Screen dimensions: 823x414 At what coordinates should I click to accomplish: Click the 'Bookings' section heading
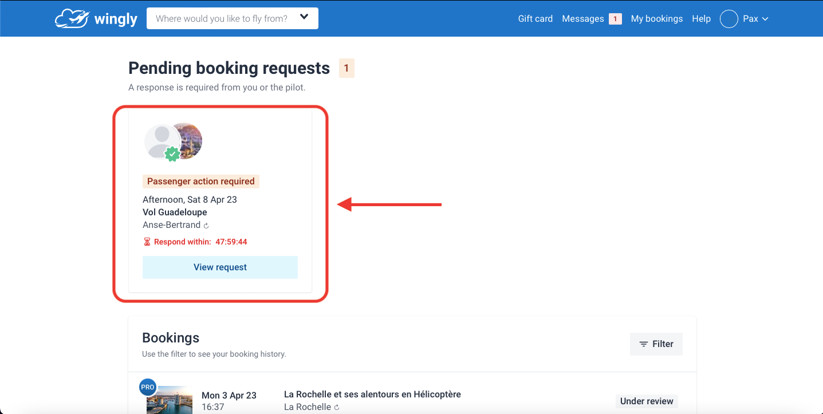(x=171, y=338)
